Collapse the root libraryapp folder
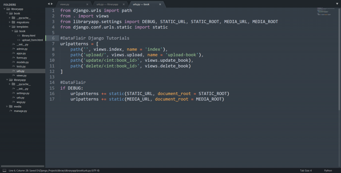 coord(4,9)
